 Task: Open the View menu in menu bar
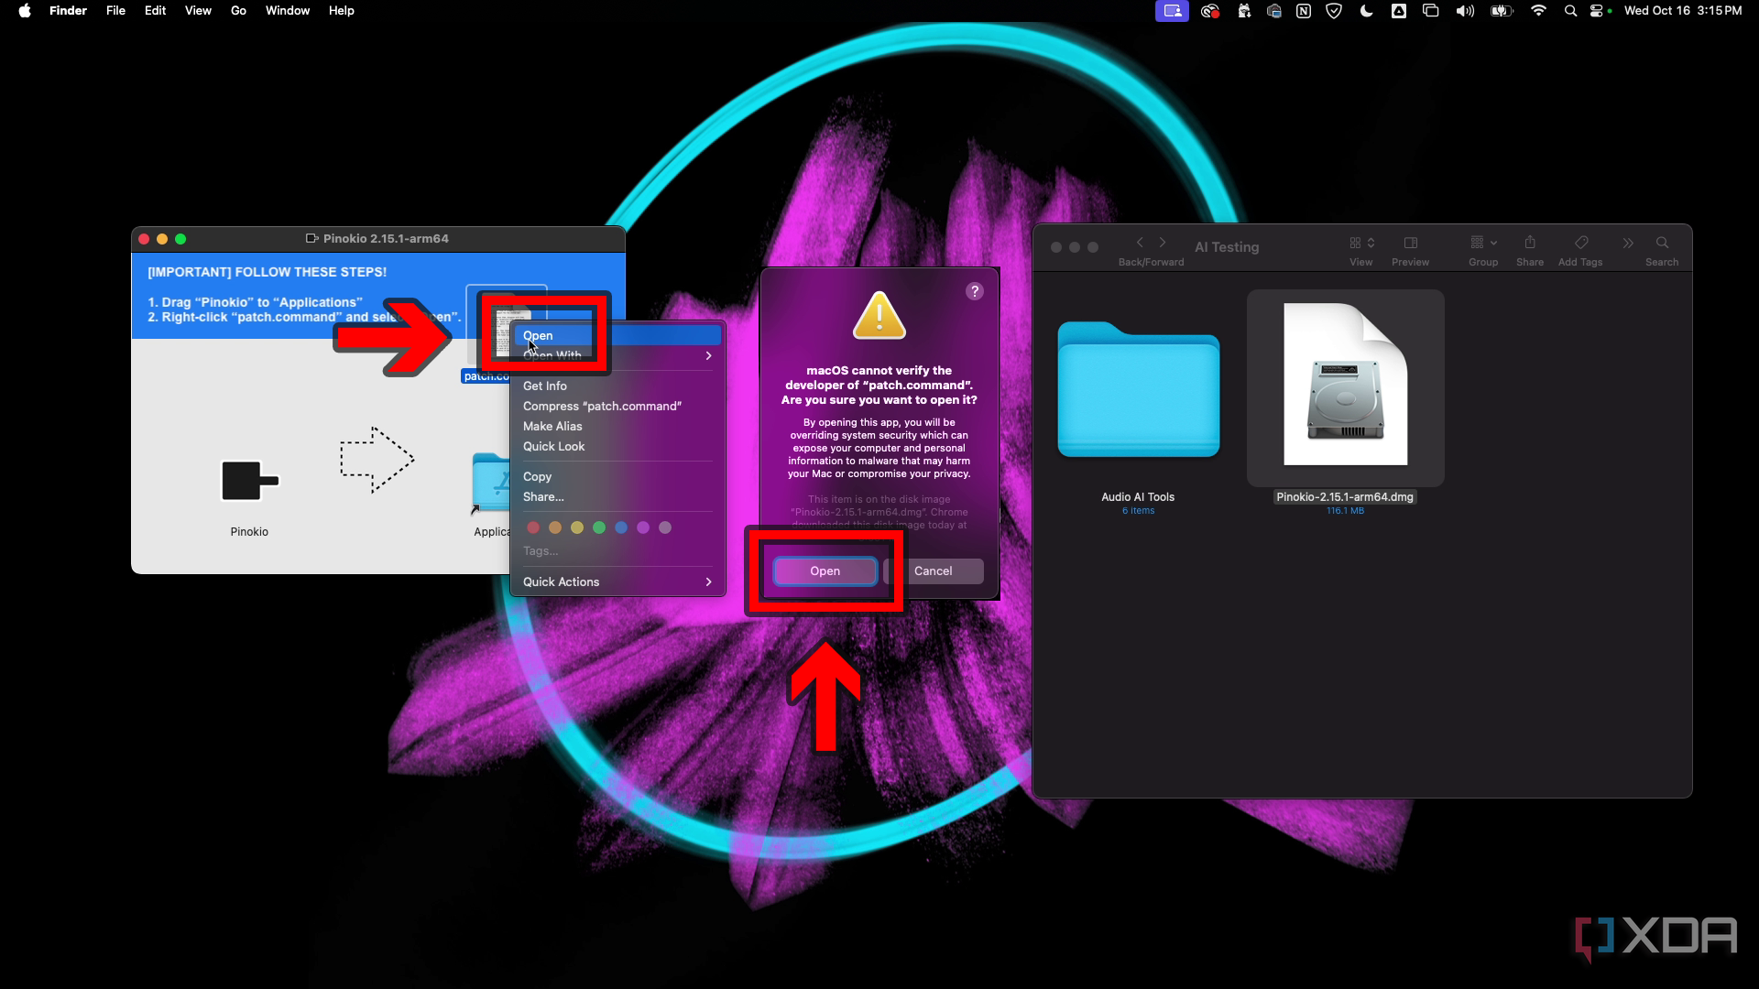(198, 11)
